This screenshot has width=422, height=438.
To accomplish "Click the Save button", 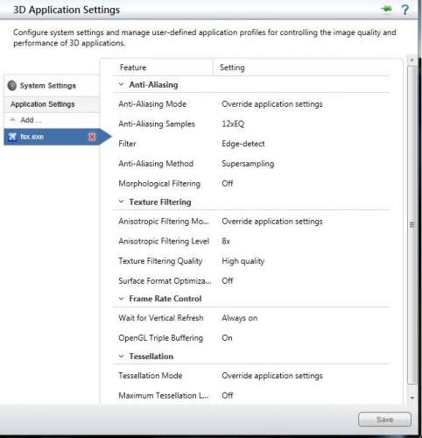I will (x=384, y=420).
